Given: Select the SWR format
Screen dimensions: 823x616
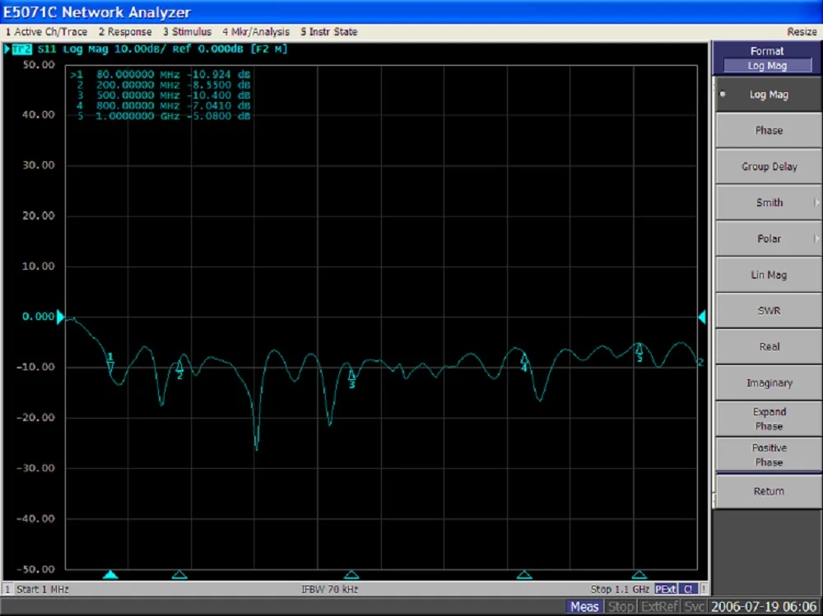Looking at the screenshot, I should [x=769, y=311].
